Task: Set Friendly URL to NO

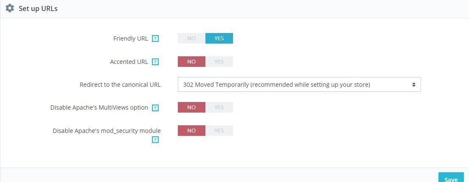Action: (191, 38)
